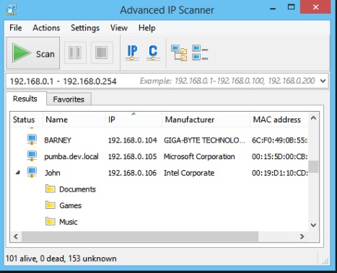
Task: Click the Music folder icon
Action: pyautogui.click(x=51, y=221)
